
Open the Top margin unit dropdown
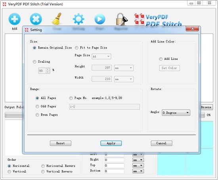pyautogui.click(x=138, y=166)
